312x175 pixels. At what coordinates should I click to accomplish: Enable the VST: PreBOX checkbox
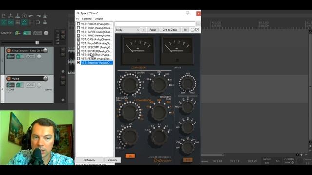coord(78,24)
